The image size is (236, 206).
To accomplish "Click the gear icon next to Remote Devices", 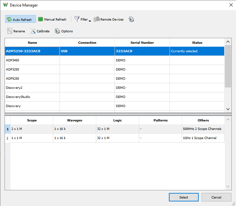I will tap(131, 19).
